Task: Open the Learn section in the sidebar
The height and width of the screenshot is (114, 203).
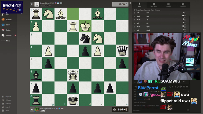Action: tap(6, 25)
